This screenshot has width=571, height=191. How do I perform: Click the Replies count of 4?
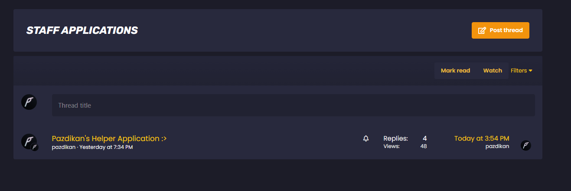pos(424,138)
